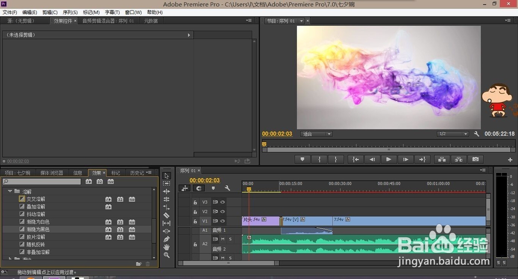The image size is (518, 279).
Task: Select 交叉溶解 transition
Action: coord(36,199)
